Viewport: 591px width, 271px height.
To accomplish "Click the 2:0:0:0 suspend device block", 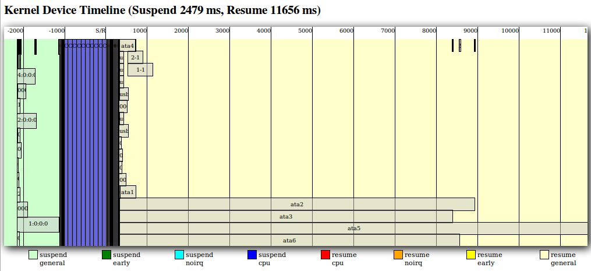I will (x=27, y=120).
